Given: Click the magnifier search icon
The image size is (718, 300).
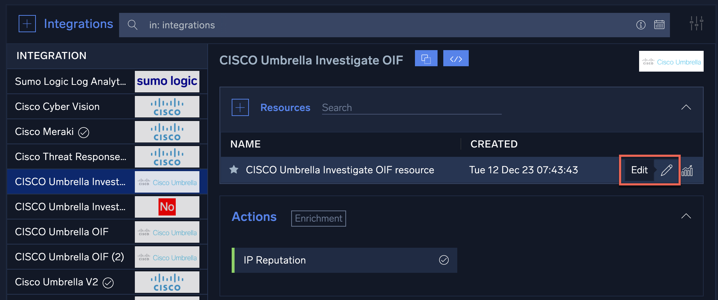Looking at the screenshot, I should pos(133,25).
